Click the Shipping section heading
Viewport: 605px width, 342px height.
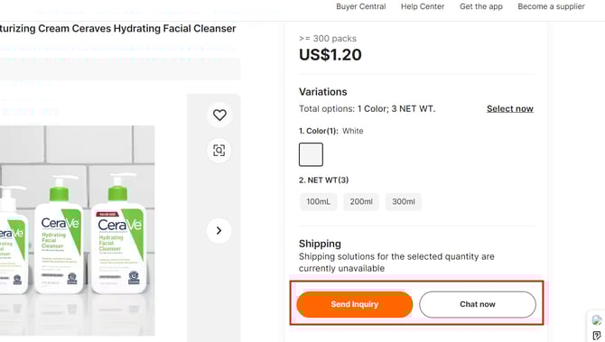(320, 244)
